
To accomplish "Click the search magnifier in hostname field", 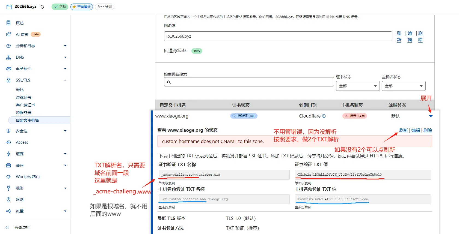I will (x=169, y=82).
